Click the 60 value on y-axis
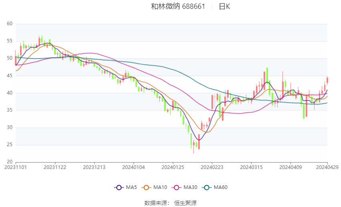This screenshot has width=341, height=207. [x=10, y=24]
